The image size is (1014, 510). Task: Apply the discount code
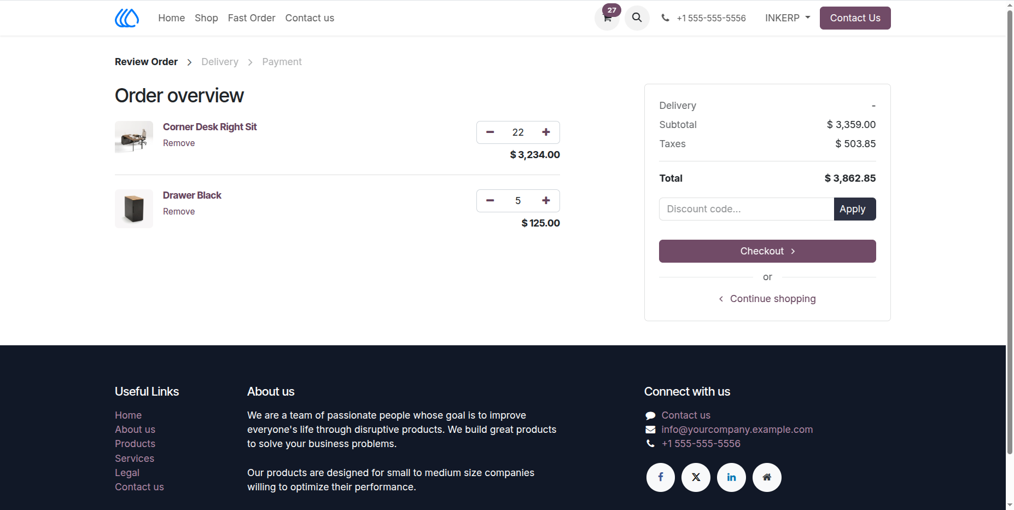point(855,209)
